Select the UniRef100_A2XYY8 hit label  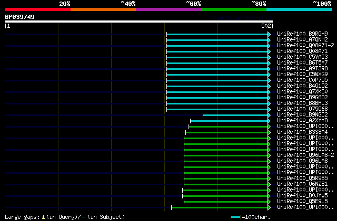(x=302, y=120)
